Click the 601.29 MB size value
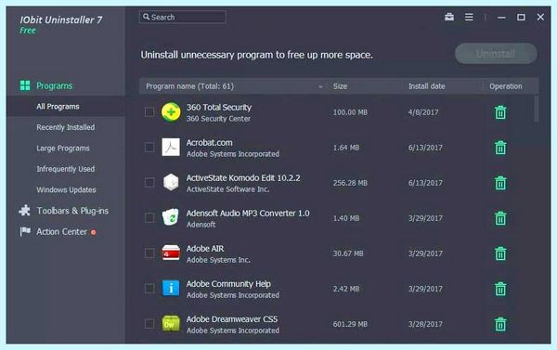Image resolution: width=557 pixels, height=350 pixels. click(x=350, y=324)
